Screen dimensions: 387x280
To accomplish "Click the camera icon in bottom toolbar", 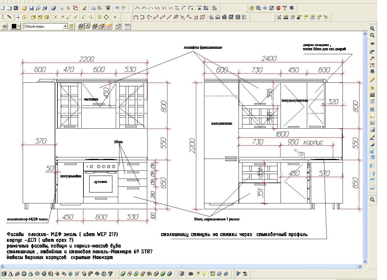I will (191, 274).
